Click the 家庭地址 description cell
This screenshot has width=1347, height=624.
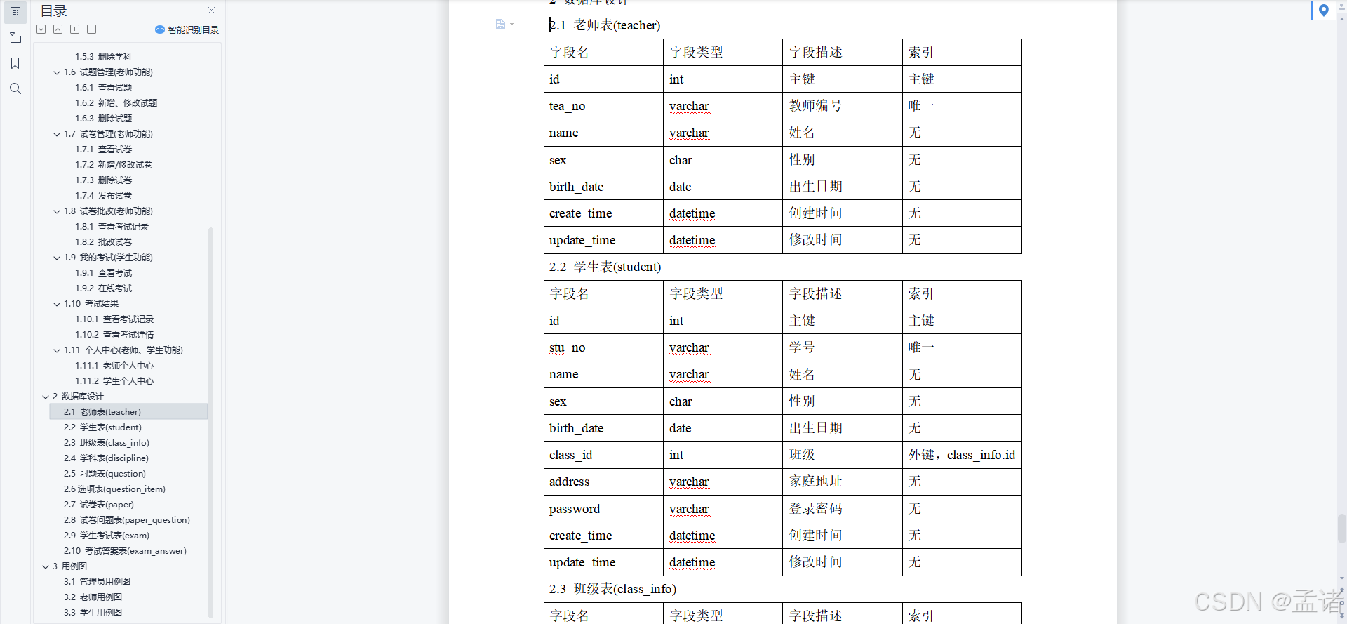click(x=843, y=482)
